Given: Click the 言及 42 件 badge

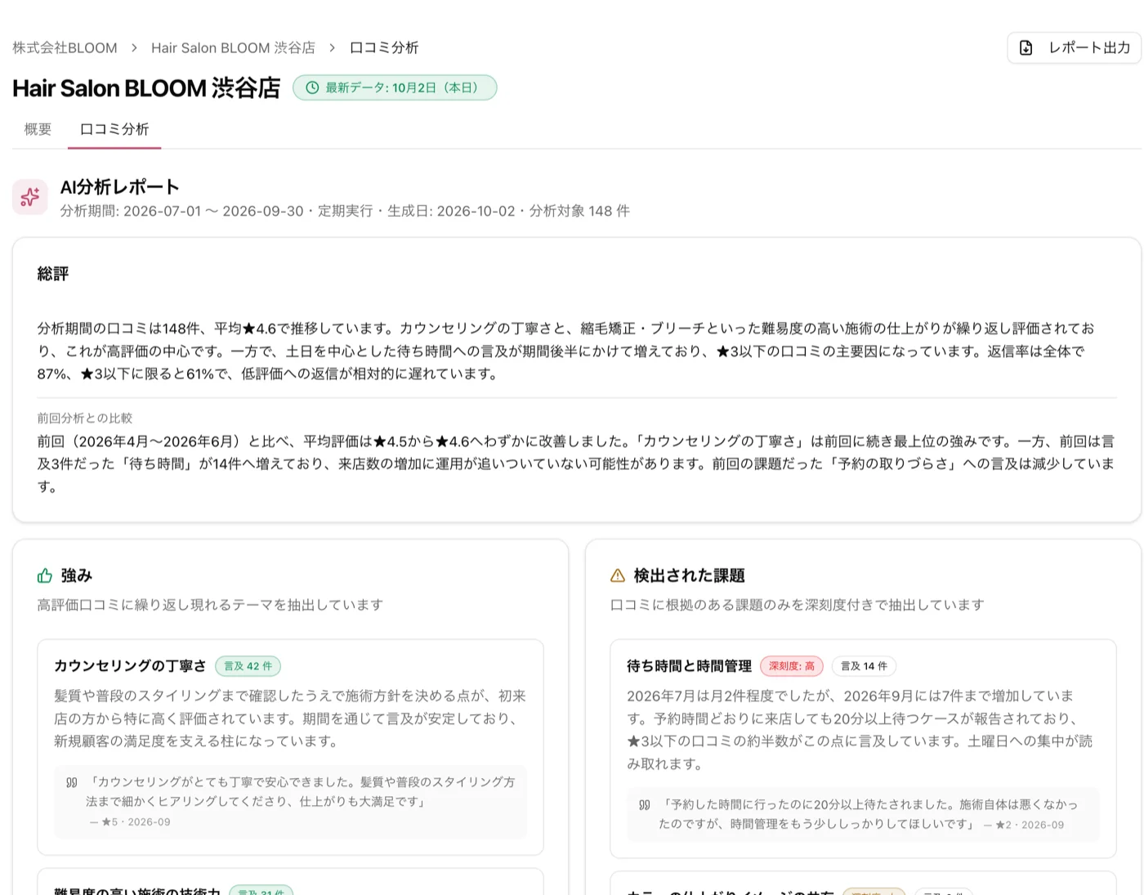Looking at the screenshot, I should (x=248, y=666).
